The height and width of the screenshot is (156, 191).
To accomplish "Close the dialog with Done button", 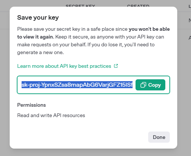I will coord(159,137).
